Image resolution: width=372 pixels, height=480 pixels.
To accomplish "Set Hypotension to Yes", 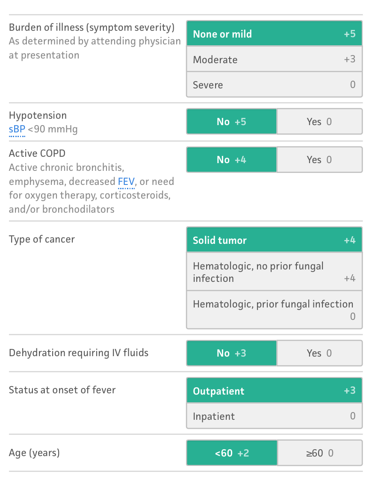I will pyautogui.click(x=319, y=122).
